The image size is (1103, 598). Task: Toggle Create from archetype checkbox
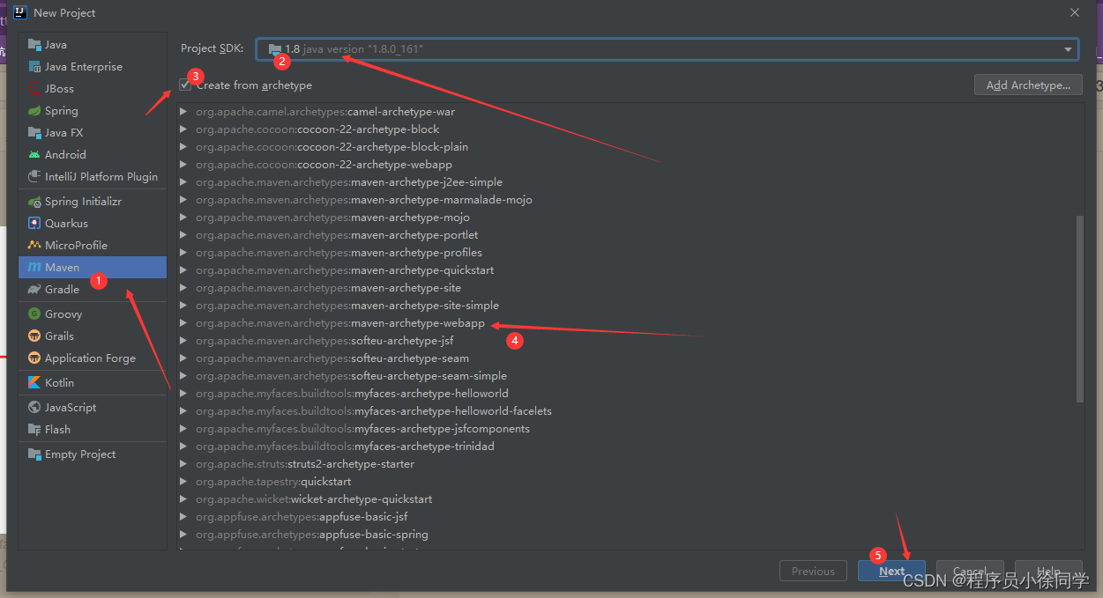point(185,85)
